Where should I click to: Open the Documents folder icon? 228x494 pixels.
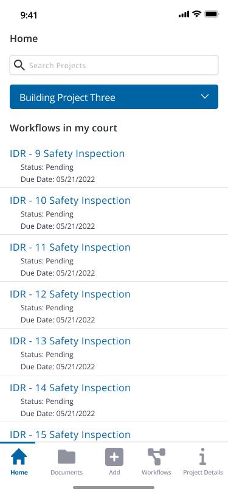coord(66,456)
